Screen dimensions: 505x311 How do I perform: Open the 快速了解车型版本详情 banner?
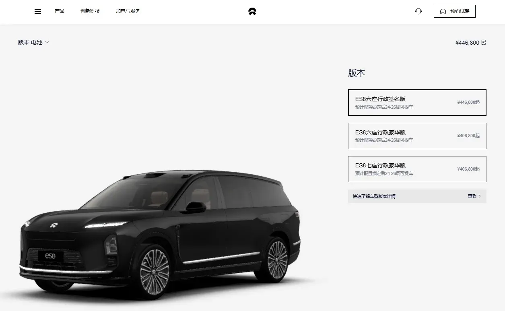tap(417, 196)
